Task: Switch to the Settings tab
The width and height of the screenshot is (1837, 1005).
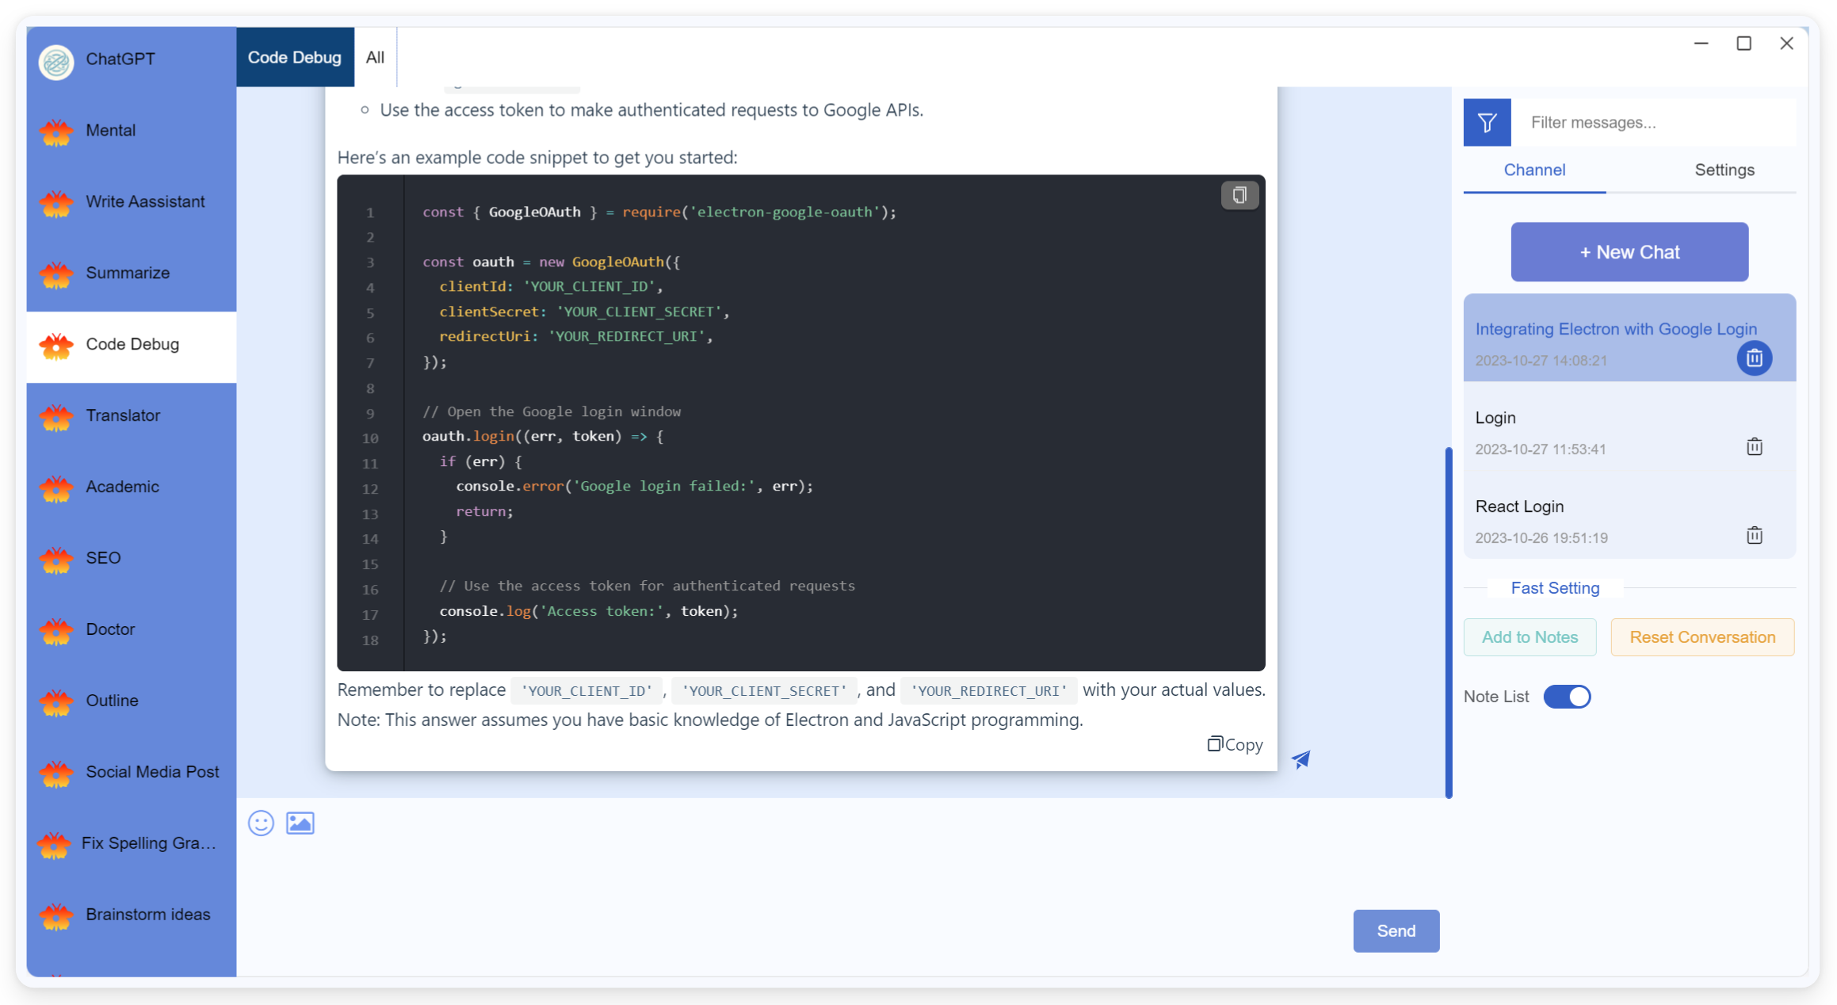Action: pos(1724,170)
